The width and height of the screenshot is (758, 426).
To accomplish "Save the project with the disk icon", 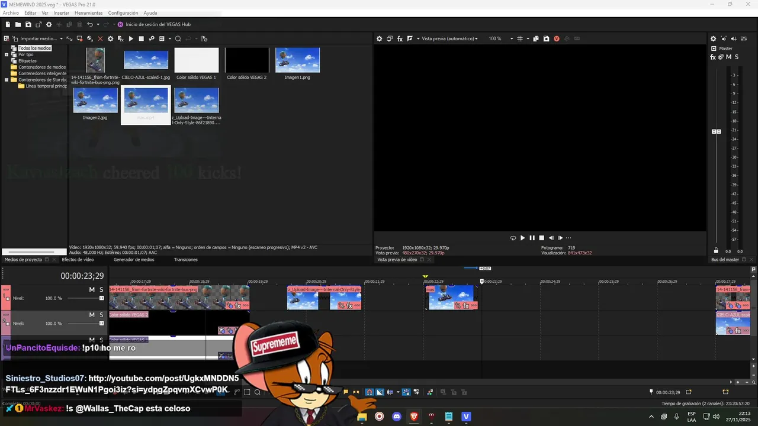I will tap(28, 24).
